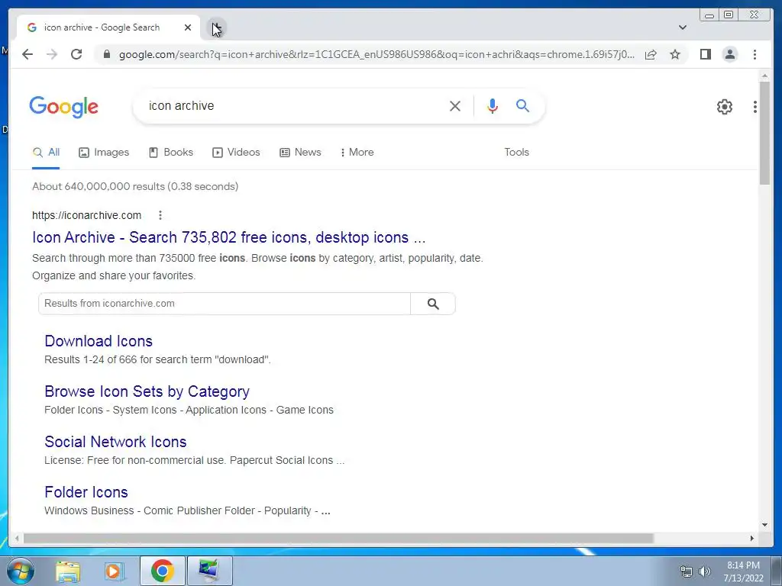Click the forward navigation arrow

(52, 54)
